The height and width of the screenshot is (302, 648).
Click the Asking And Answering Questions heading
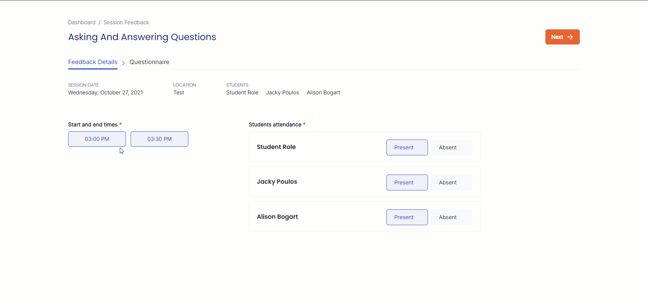click(142, 37)
